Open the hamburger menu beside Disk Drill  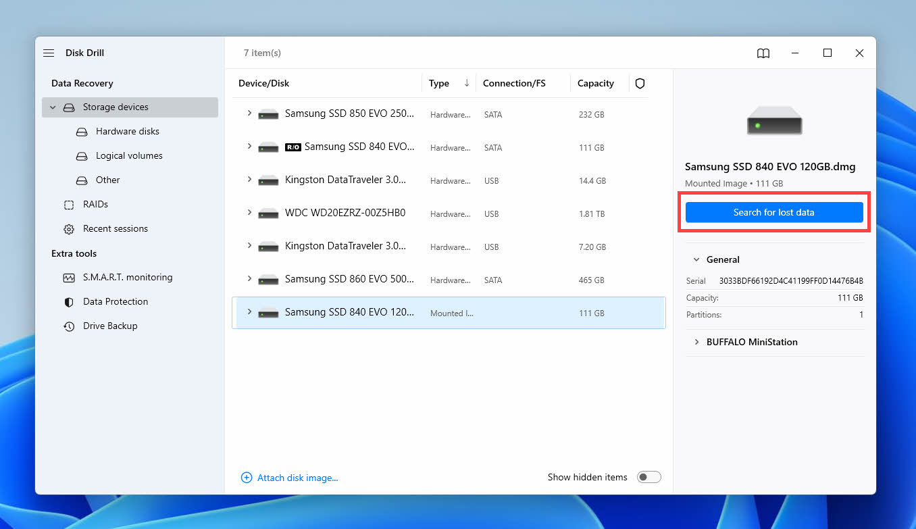coord(49,53)
